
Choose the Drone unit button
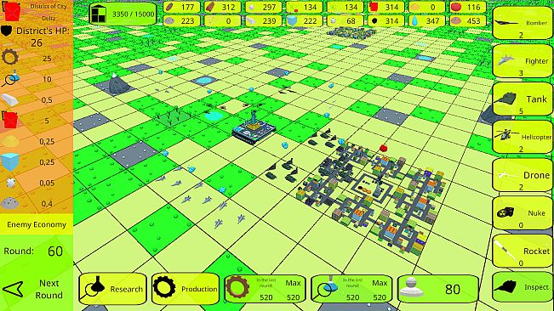(523, 175)
